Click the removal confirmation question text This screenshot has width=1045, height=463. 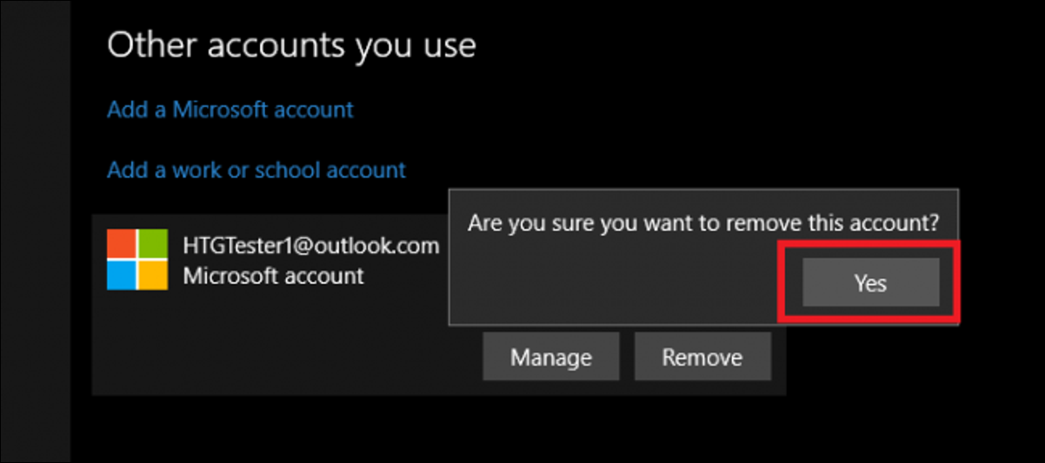[x=702, y=222]
